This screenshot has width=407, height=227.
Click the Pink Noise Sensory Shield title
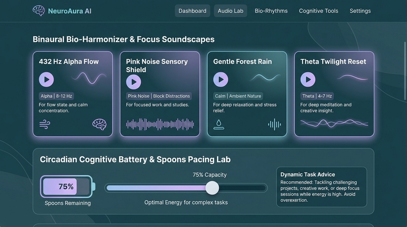click(x=157, y=66)
